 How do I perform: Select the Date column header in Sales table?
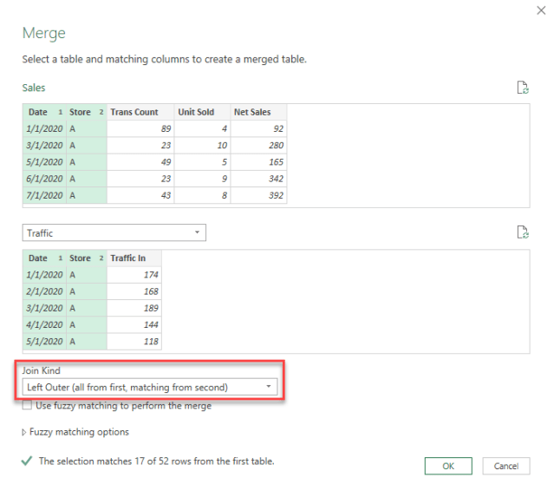44,112
